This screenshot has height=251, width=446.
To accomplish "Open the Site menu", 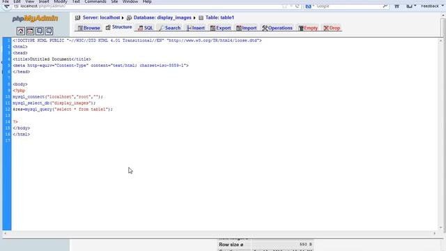I will (114, 1).
